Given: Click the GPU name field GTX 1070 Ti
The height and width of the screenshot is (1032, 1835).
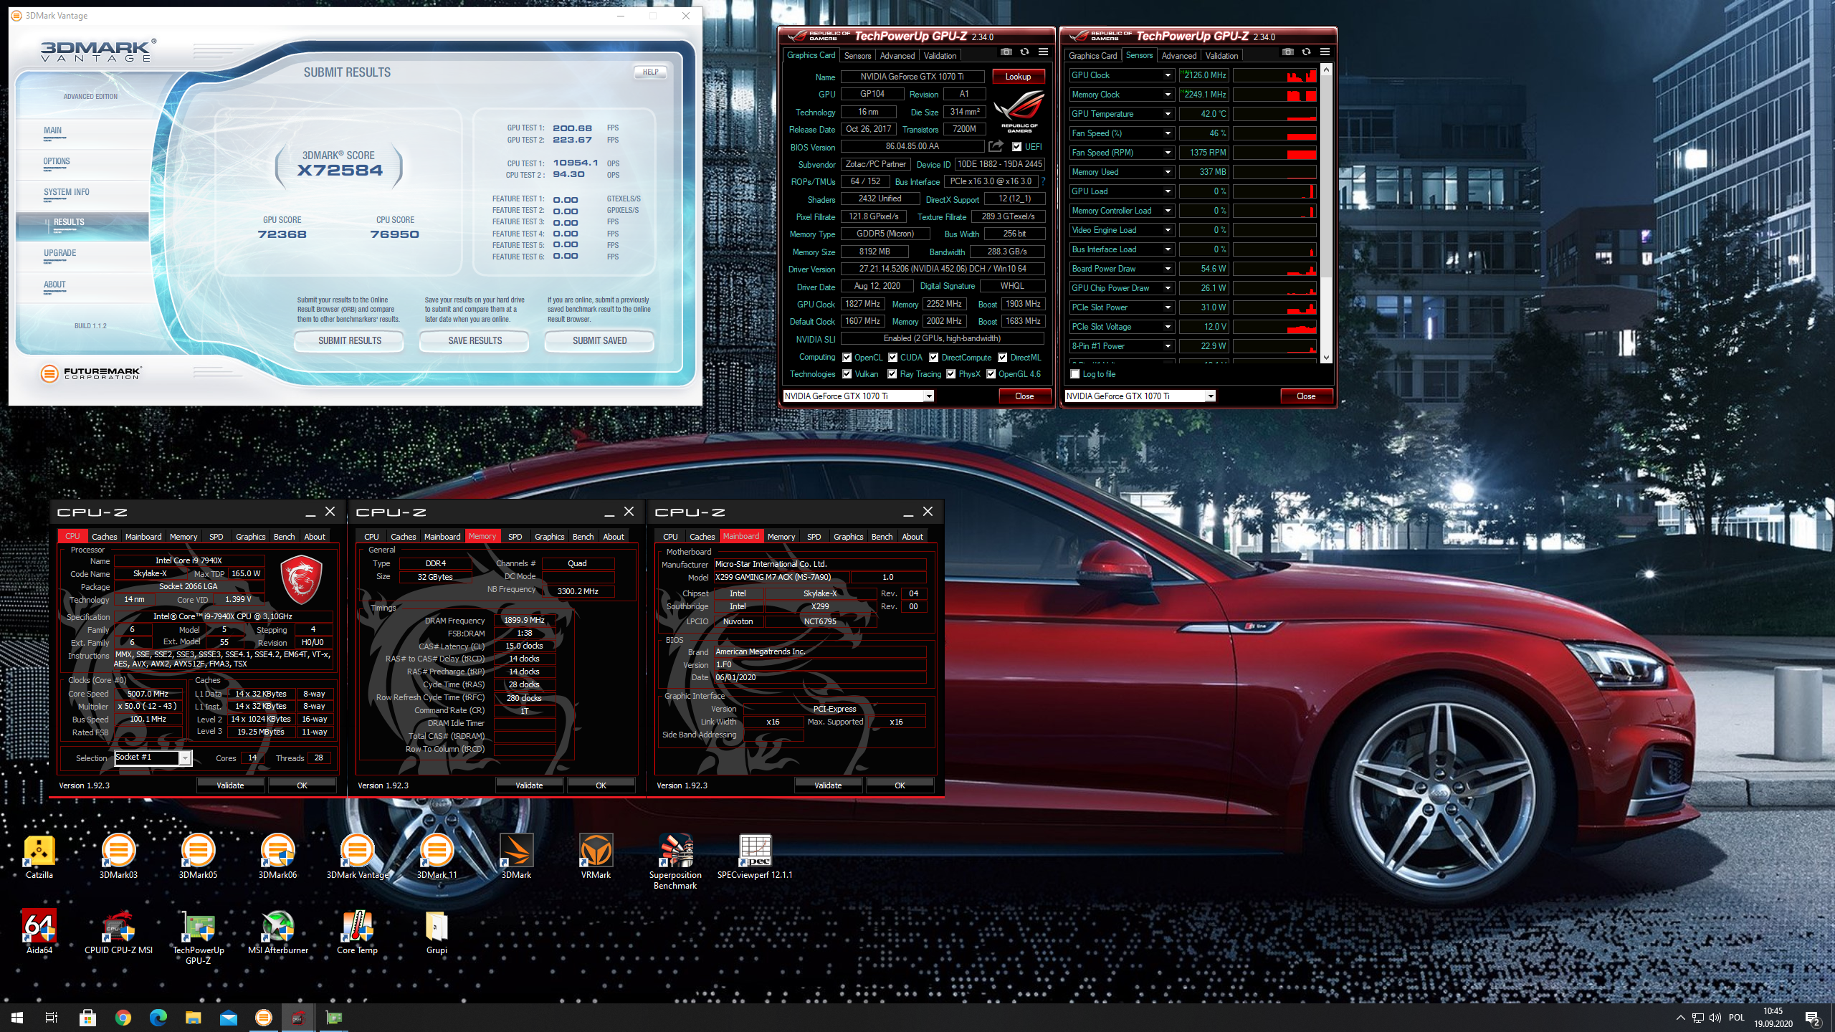Looking at the screenshot, I should pyautogui.click(x=912, y=77).
